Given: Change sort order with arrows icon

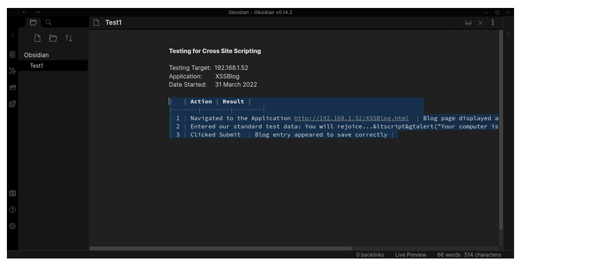Looking at the screenshot, I should 68,38.
